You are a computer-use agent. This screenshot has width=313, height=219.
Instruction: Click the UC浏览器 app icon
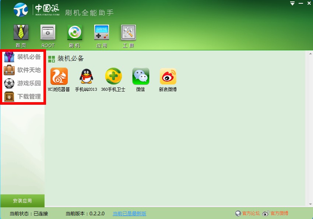pyautogui.click(x=59, y=76)
